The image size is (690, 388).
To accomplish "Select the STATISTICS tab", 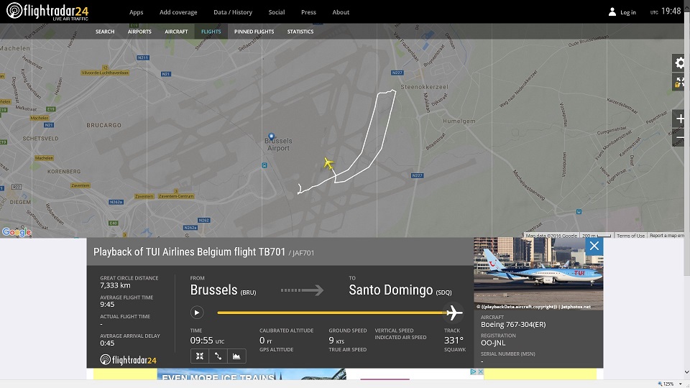I will coord(300,32).
